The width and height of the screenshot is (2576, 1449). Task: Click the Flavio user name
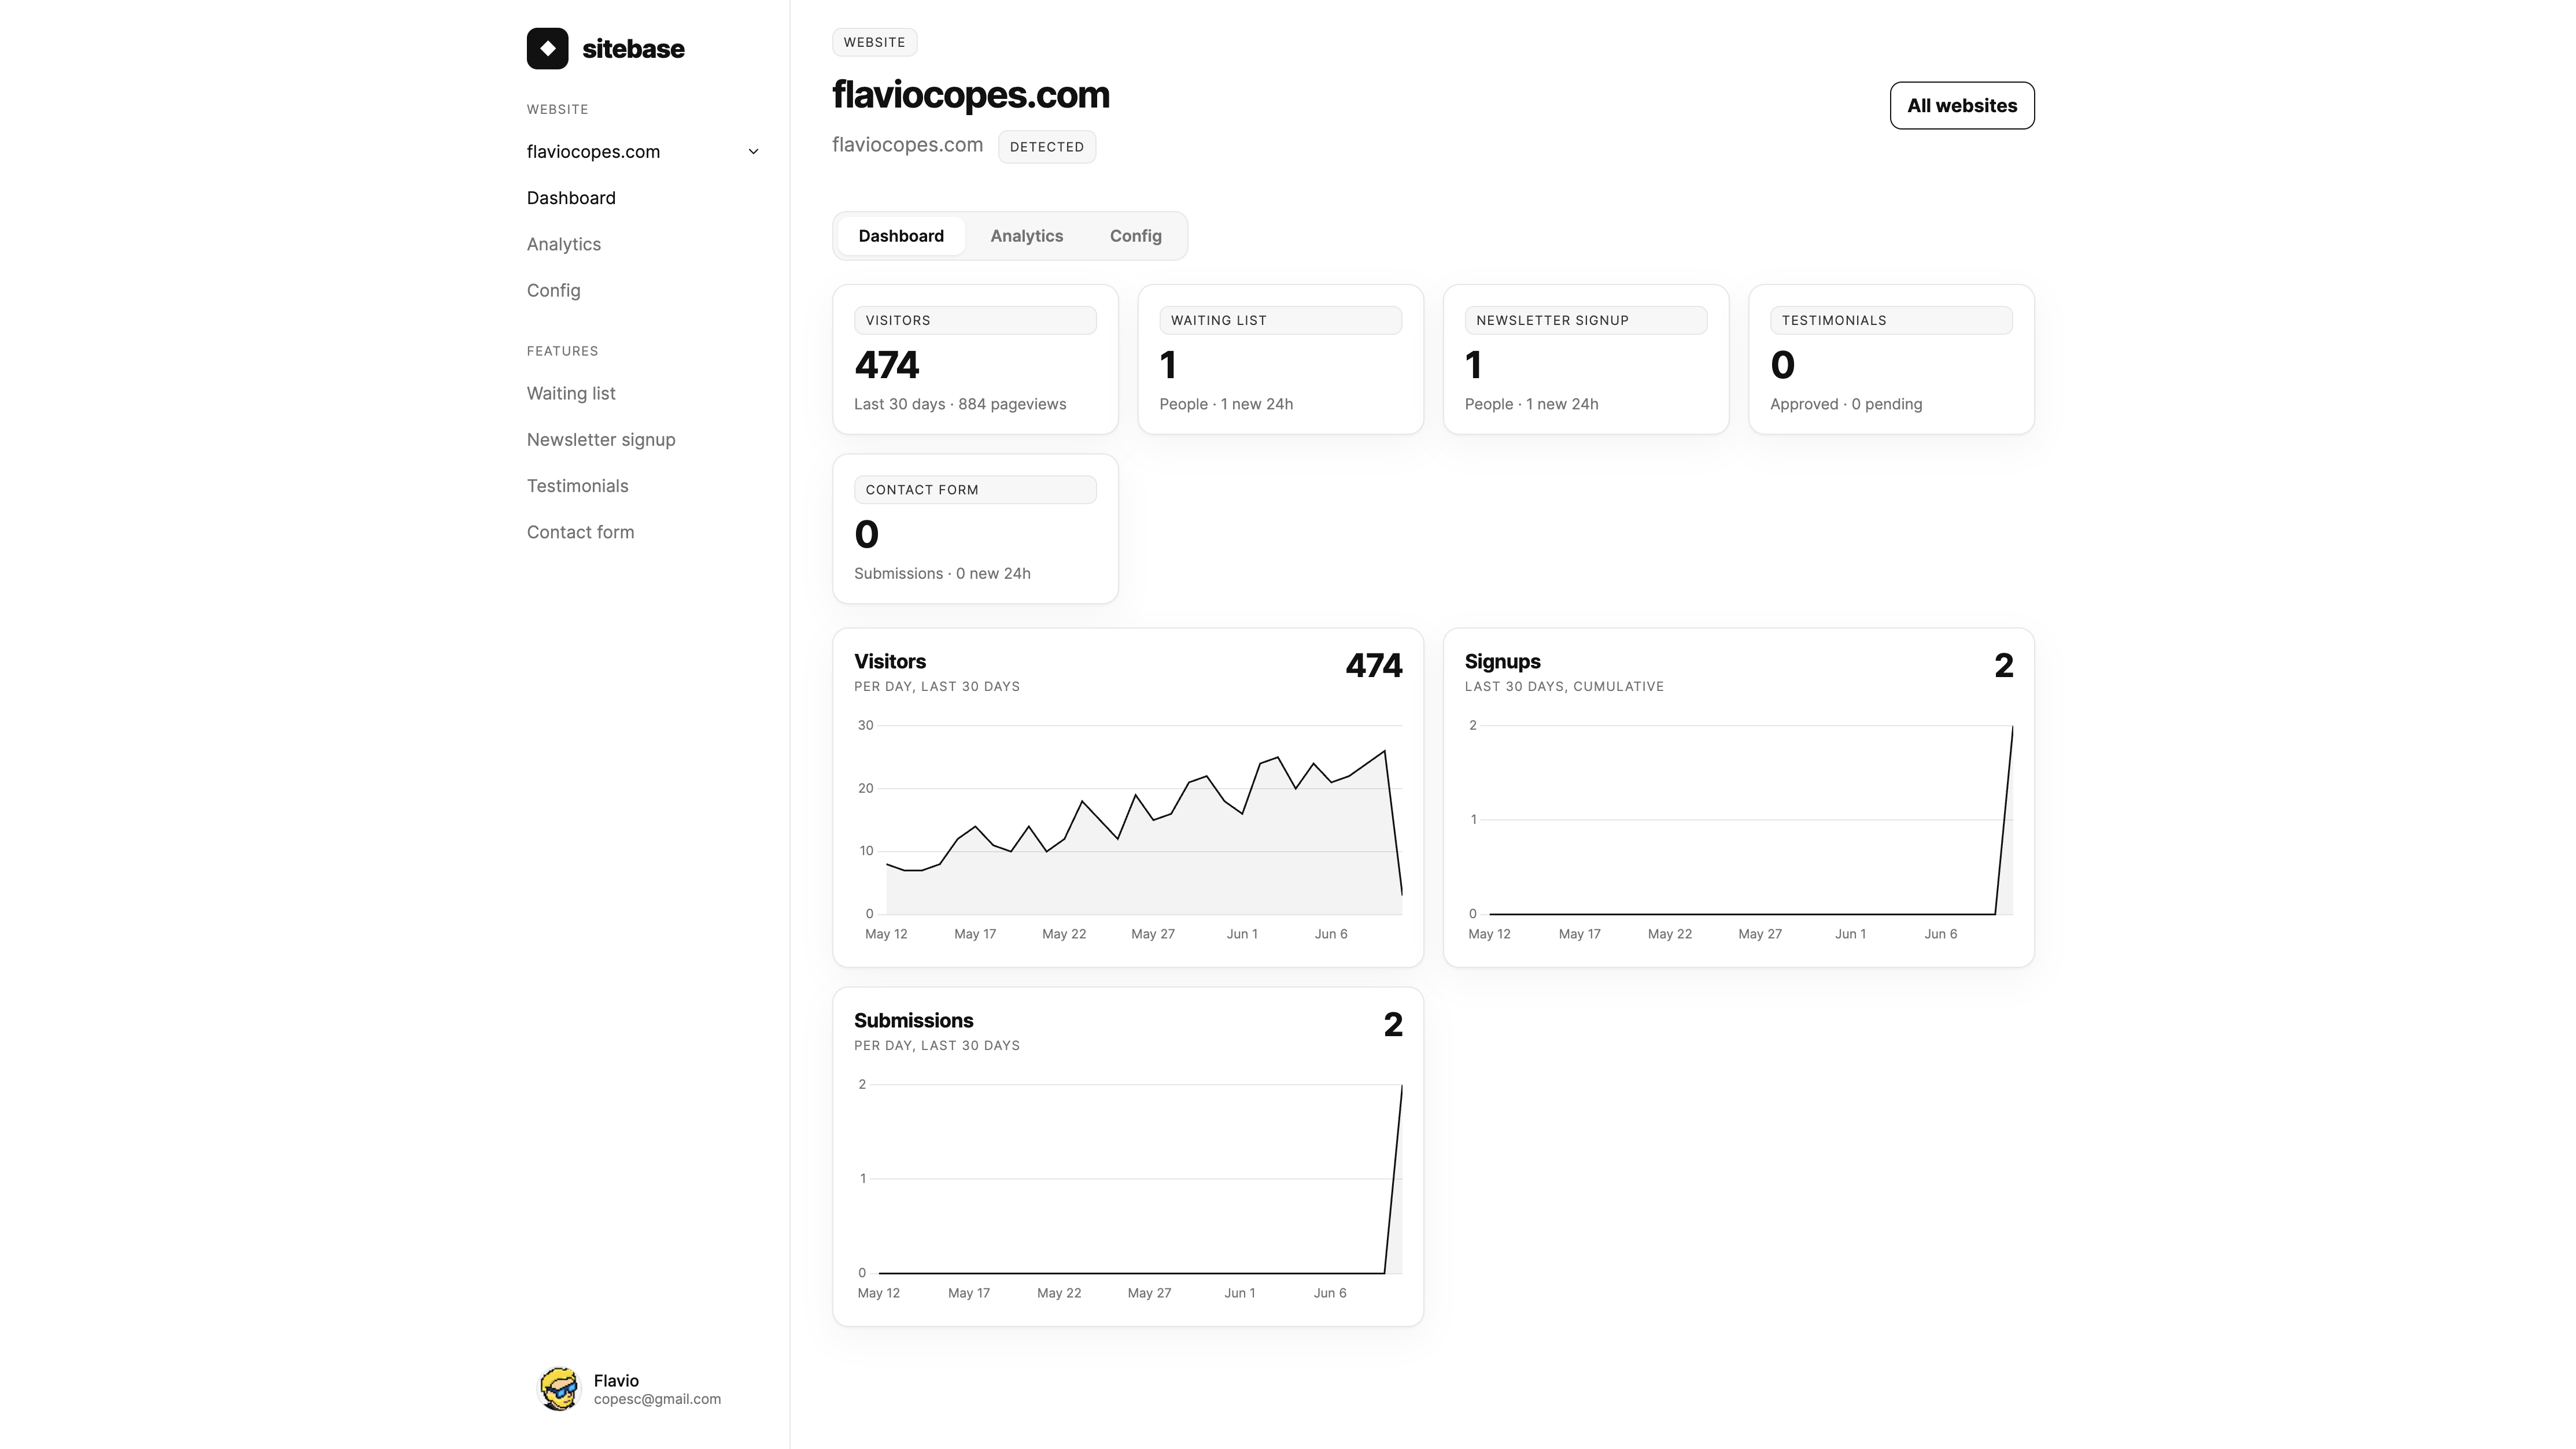[x=616, y=1380]
